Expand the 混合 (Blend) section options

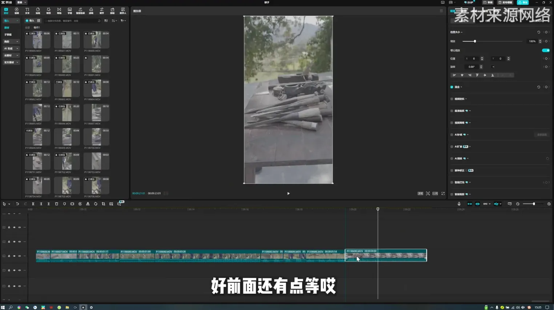(461, 87)
